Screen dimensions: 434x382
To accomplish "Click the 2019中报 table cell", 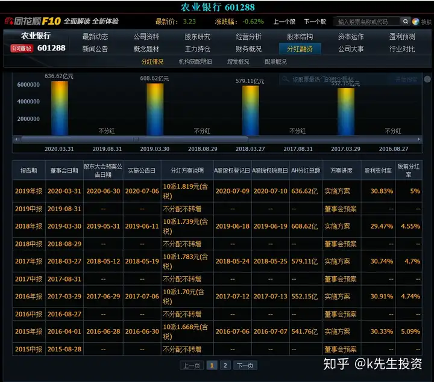I will (29, 209).
